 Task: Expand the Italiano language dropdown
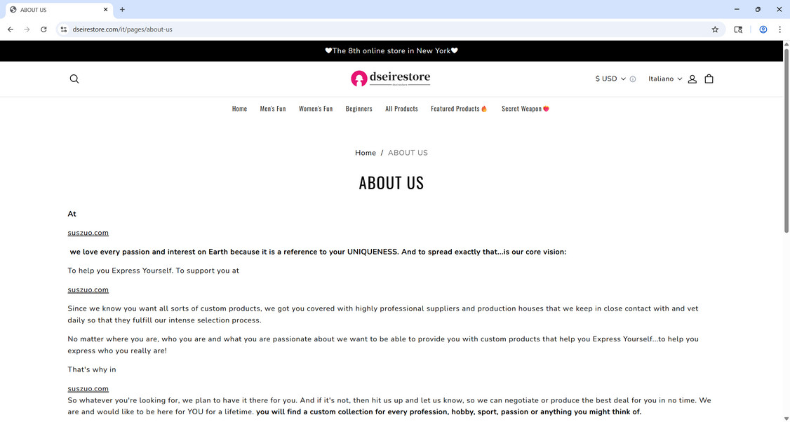pos(665,79)
